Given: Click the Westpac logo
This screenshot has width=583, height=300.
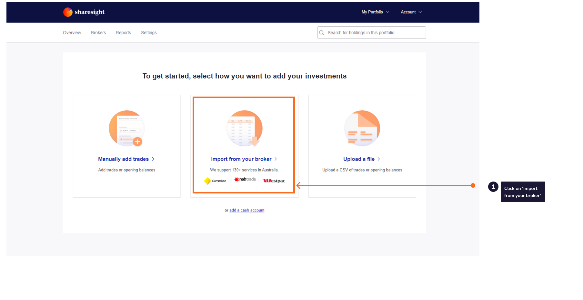Looking at the screenshot, I should 274,181.
